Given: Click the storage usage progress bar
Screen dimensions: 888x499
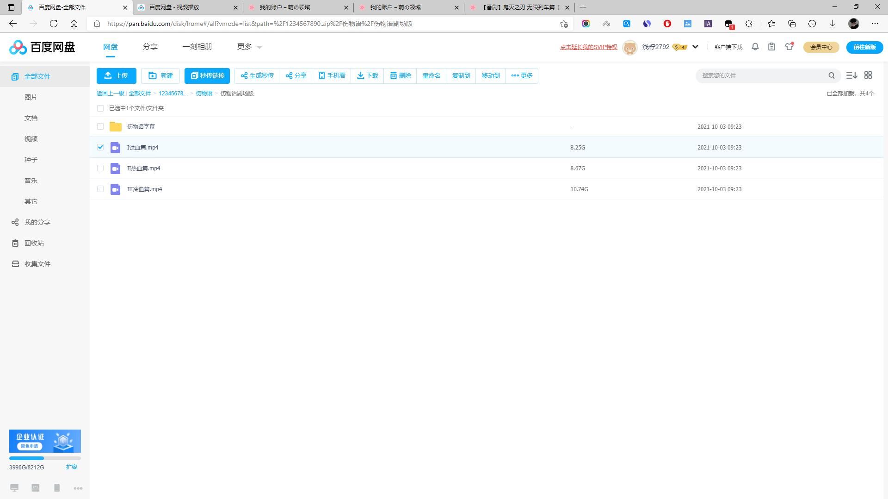Looking at the screenshot, I should (45, 458).
